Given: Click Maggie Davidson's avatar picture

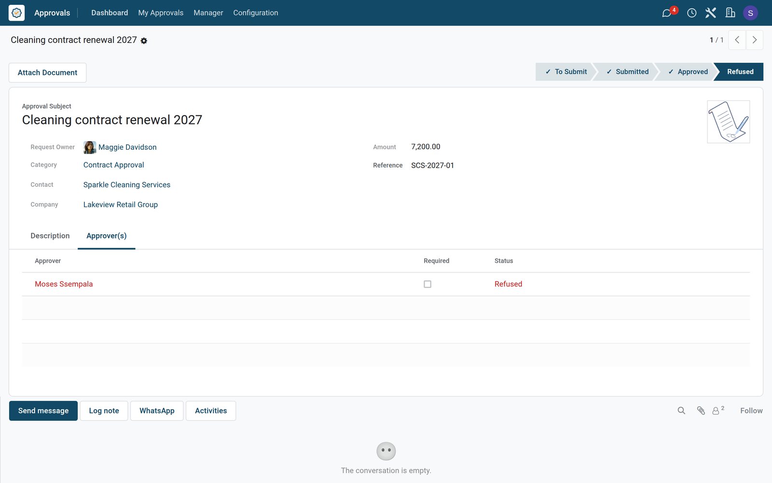Looking at the screenshot, I should pos(90,147).
